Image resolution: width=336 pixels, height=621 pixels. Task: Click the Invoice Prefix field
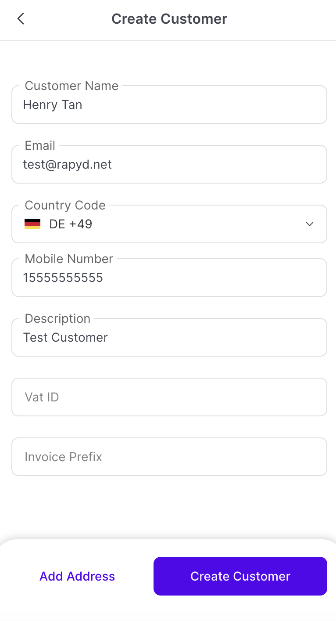click(169, 457)
